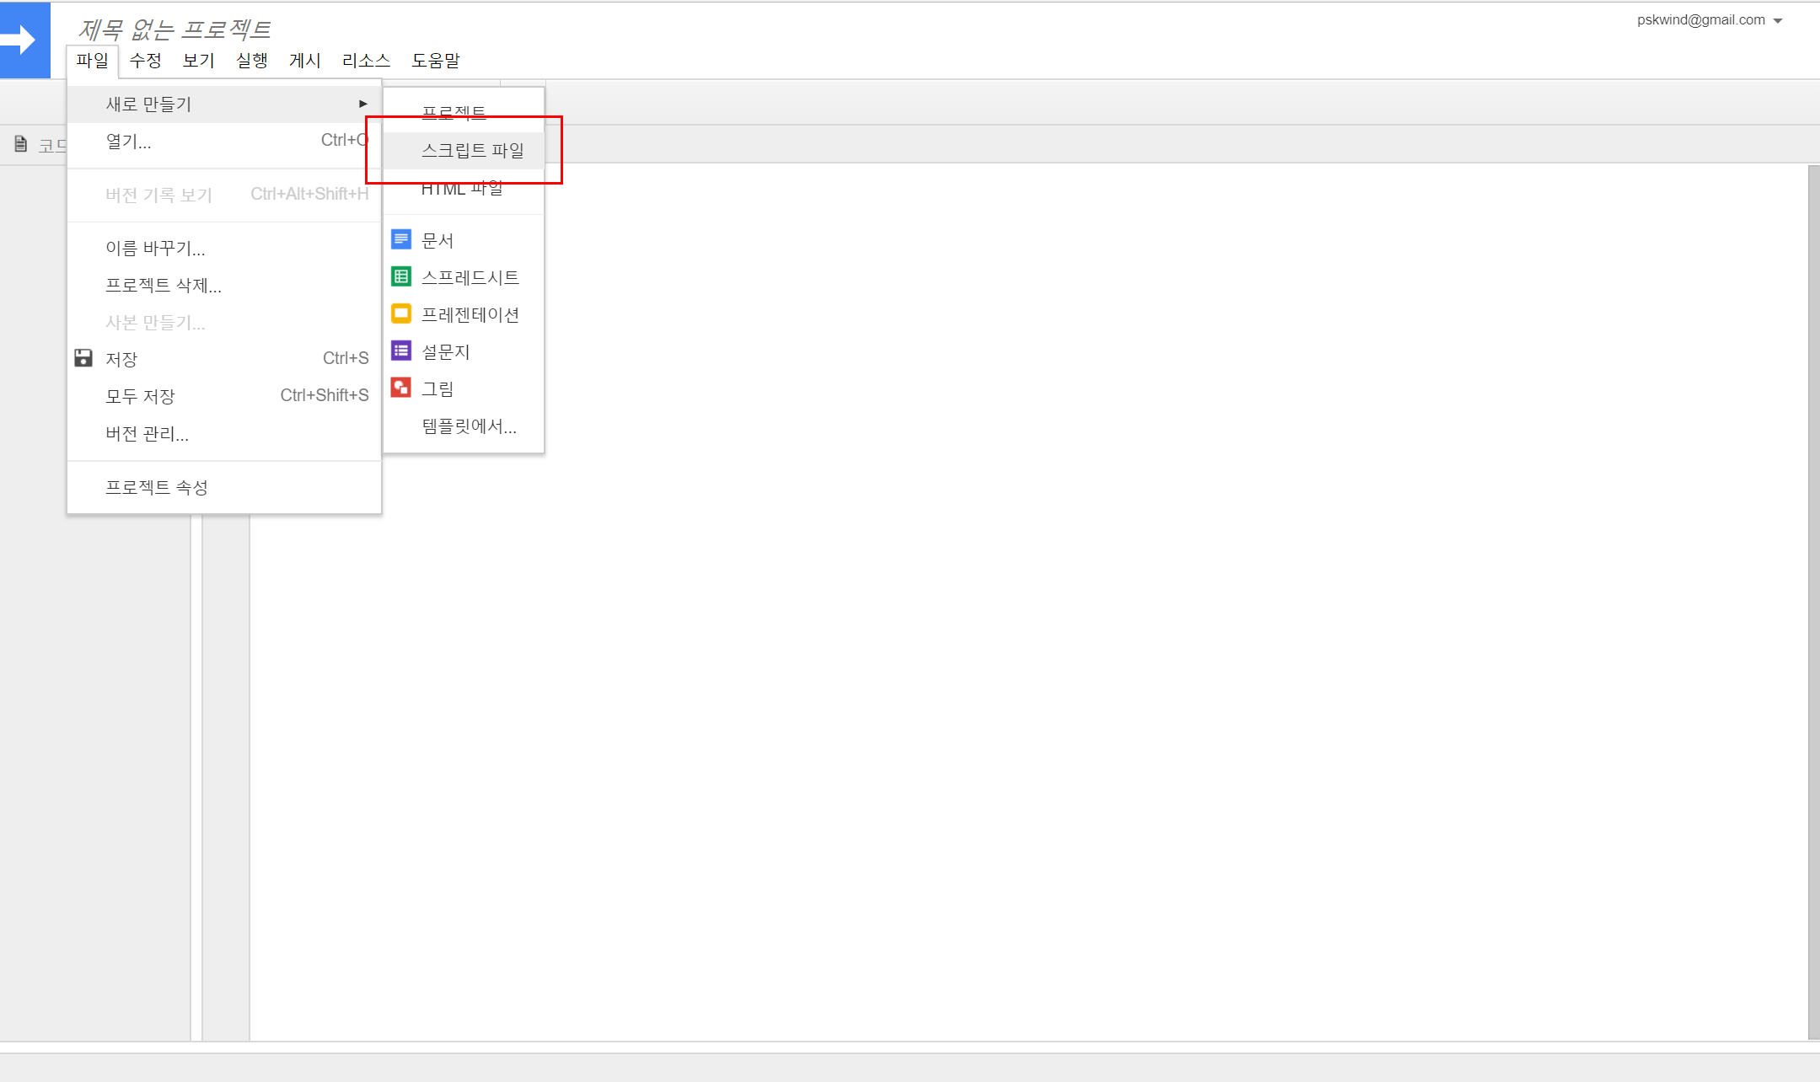Click the Google Docs icon beside 문서
Viewport: 1820px width, 1082px height.
[401, 240]
